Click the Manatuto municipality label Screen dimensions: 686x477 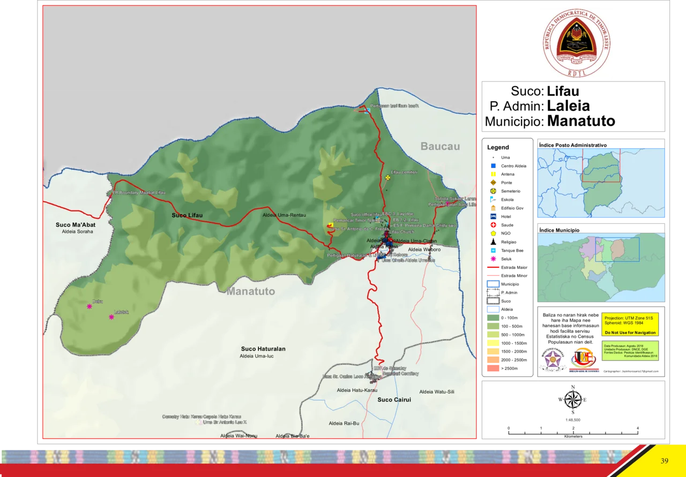click(250, 292)
